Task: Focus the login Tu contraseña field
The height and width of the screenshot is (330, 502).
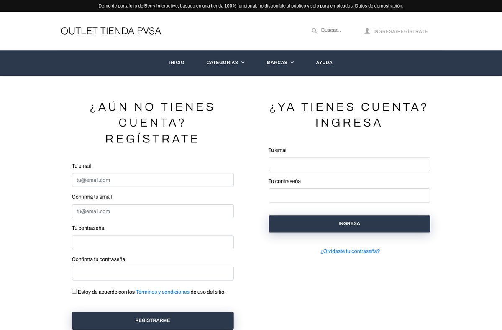Action: click(x=349, y=195)
